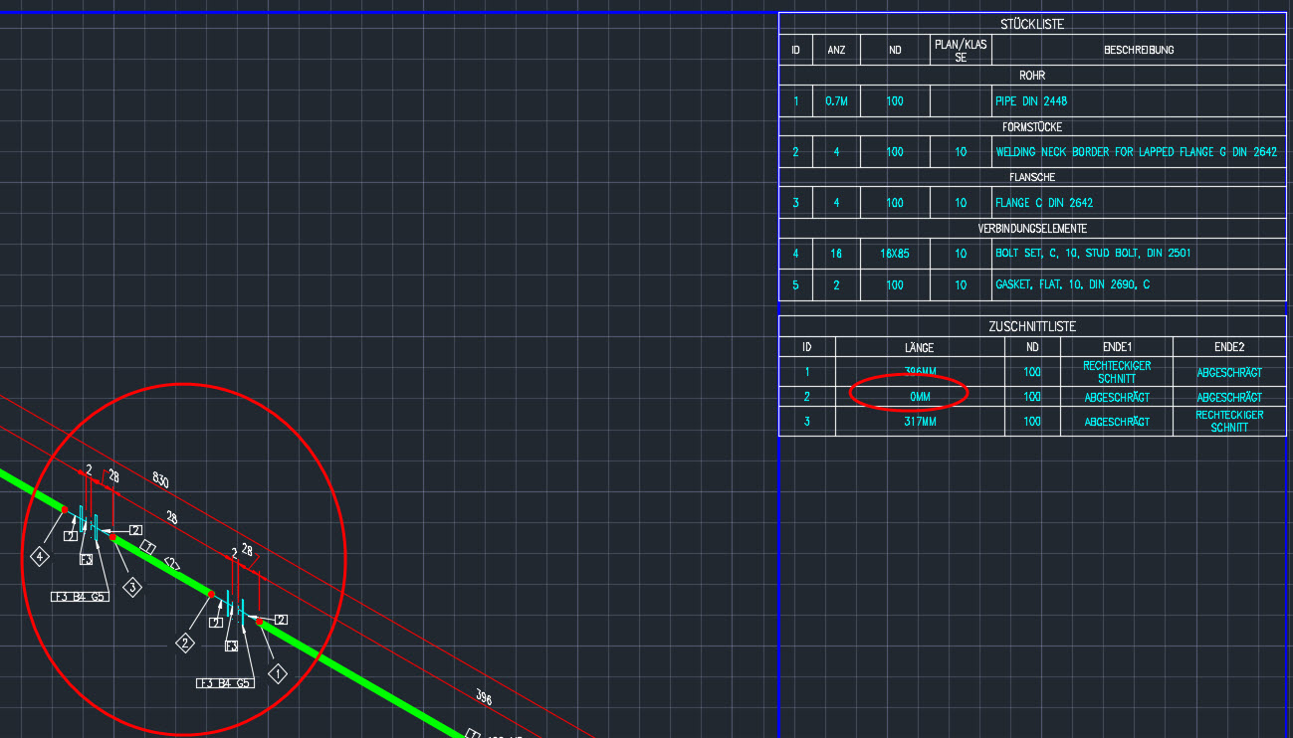
Task: Click the '396MM' length cell
Action: (920, 372)
